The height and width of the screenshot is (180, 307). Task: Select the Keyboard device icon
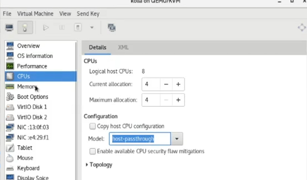10,168
